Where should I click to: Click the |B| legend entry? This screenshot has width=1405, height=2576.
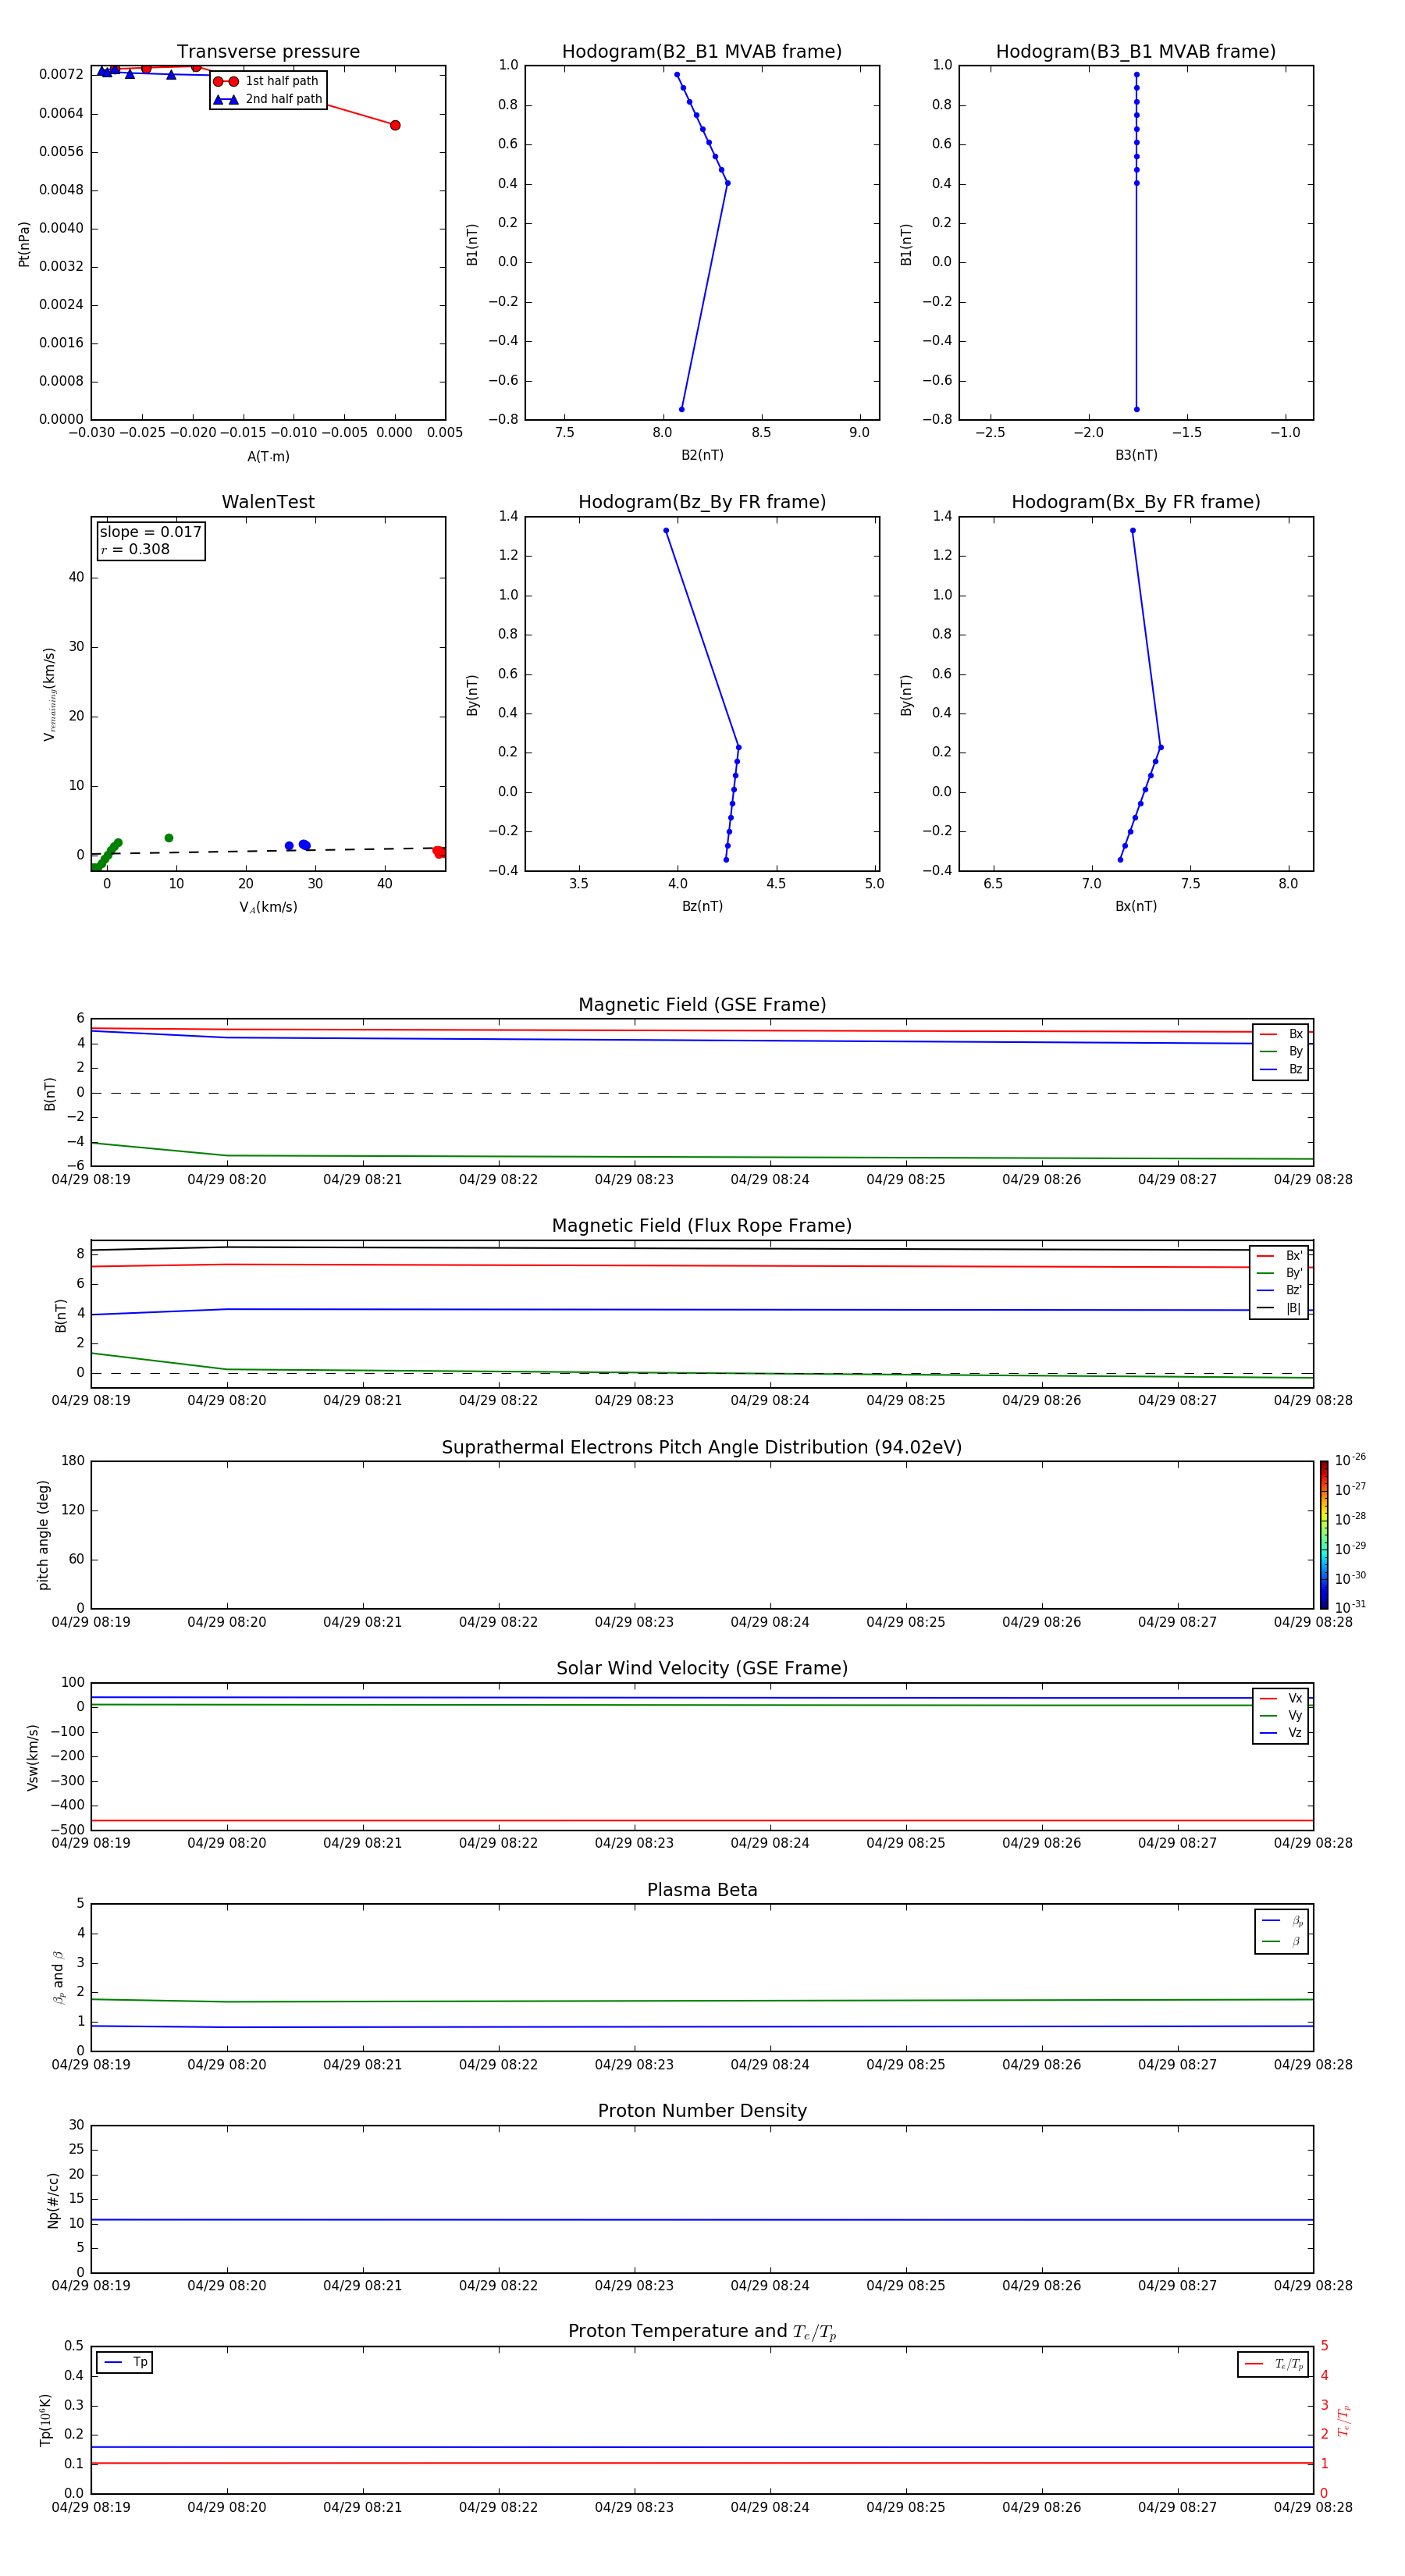(1279, 1308)
